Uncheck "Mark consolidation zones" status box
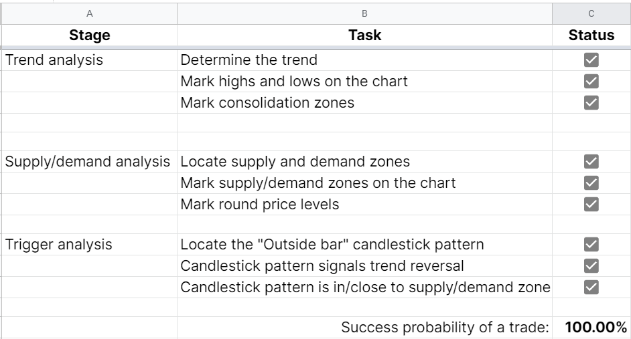631x339 pixels. 591,102
